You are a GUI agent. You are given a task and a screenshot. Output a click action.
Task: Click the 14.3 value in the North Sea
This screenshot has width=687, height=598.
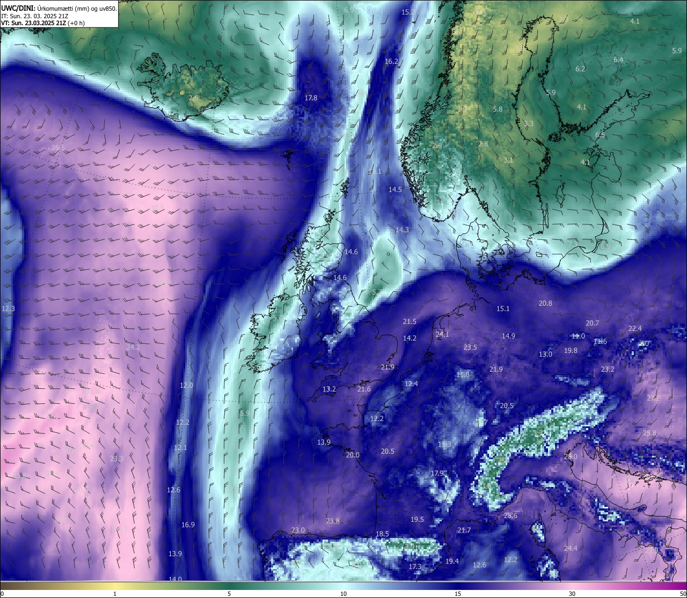point(401,230)
